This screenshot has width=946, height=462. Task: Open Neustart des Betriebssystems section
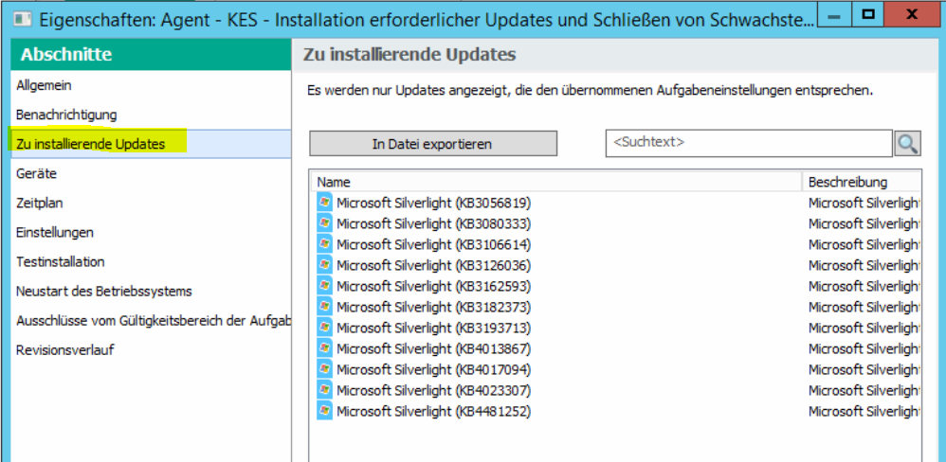click(151, 292)
